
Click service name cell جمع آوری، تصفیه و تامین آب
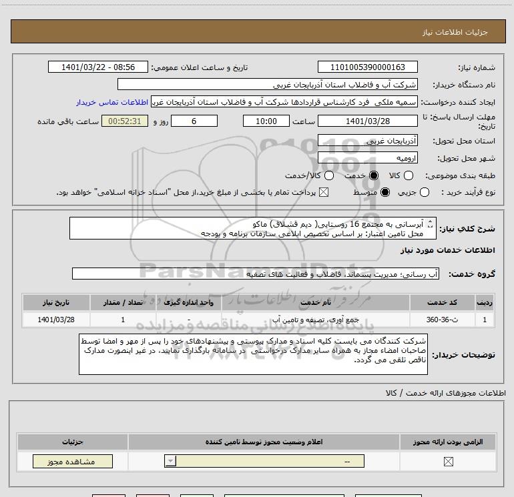coord(316,320)
